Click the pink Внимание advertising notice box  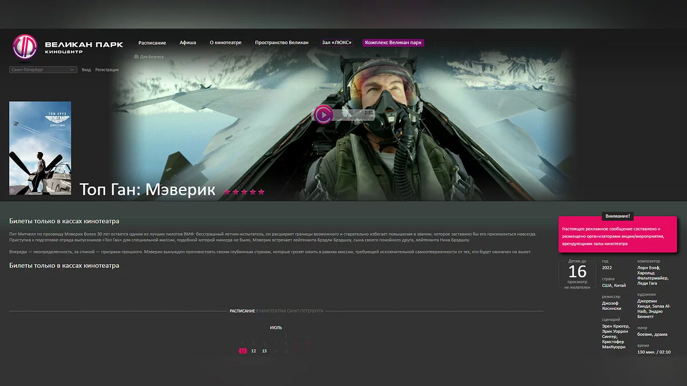coord(618,235)
